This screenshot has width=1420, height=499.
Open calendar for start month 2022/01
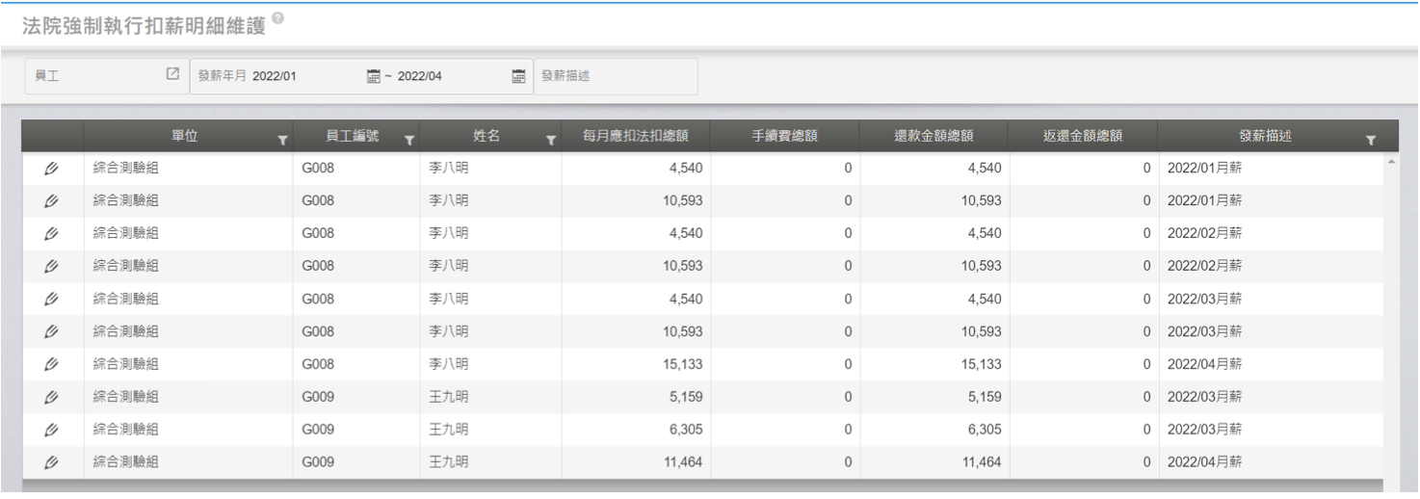[x=374, y=77]
